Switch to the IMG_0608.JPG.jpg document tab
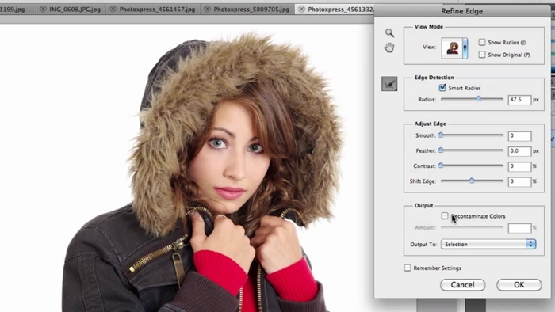Viewport: 555px width, 312px height. coord(75,10)
